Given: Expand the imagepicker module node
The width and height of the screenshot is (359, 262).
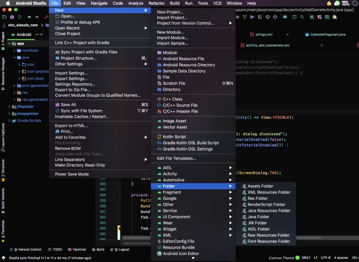Looking at the screenshot, I should [x=9, y=113].
